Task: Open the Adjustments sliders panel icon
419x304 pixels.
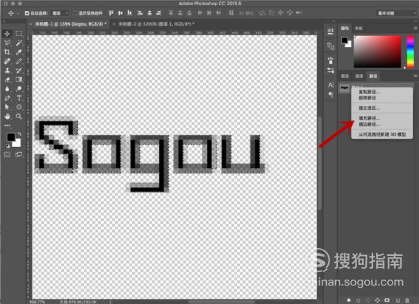Action: point(331,71)
